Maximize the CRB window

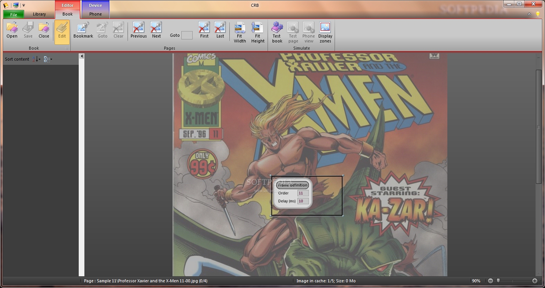[x=520, y=4]
